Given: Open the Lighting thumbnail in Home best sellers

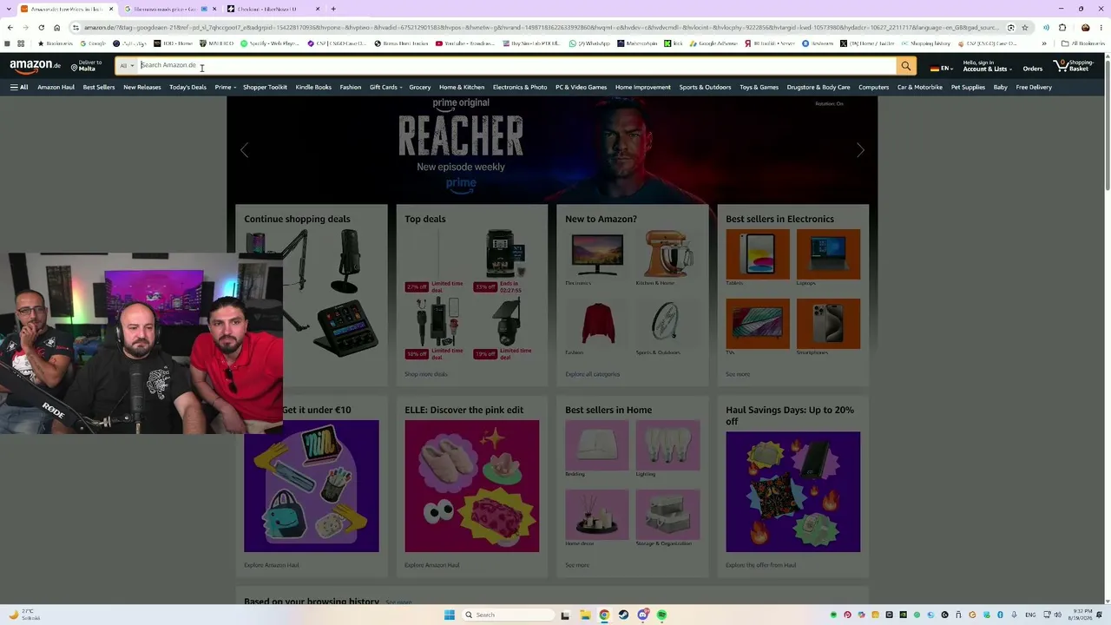Looking at the screenshot, I should click(x=667, y=445).
